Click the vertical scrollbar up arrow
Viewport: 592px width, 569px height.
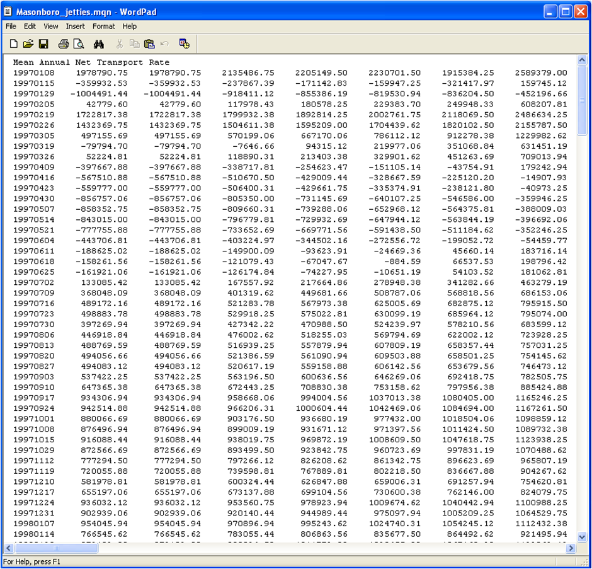coord(582,60)
